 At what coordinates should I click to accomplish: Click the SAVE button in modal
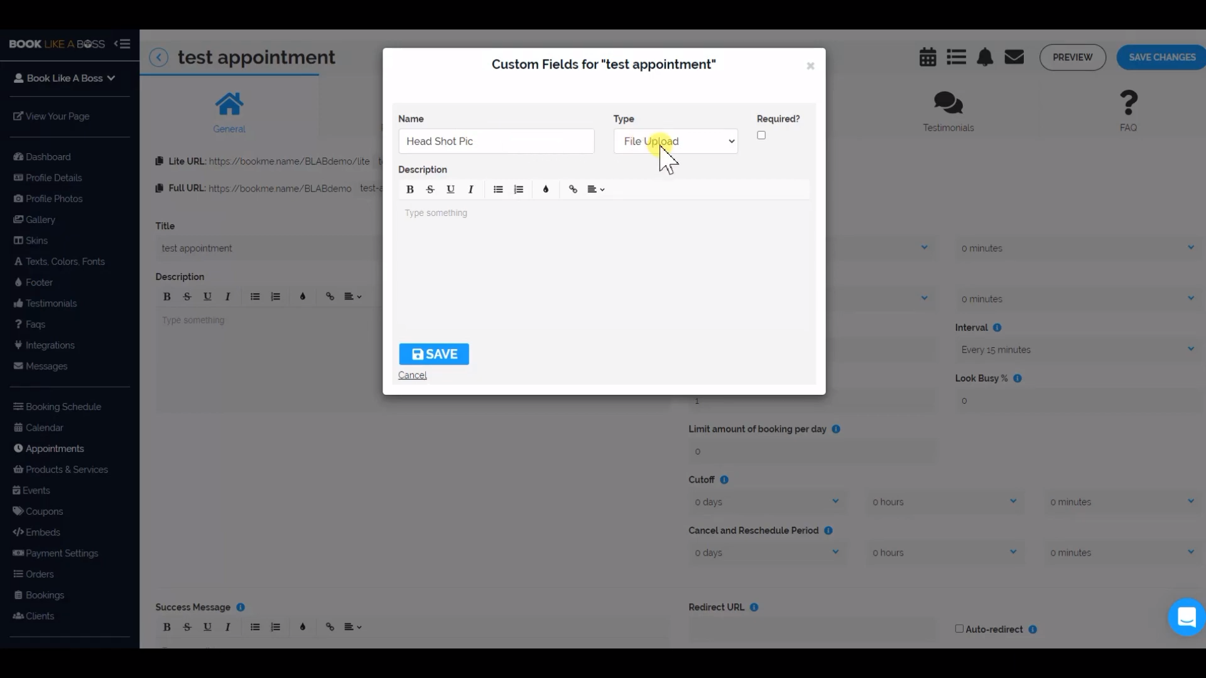point(434,353)
